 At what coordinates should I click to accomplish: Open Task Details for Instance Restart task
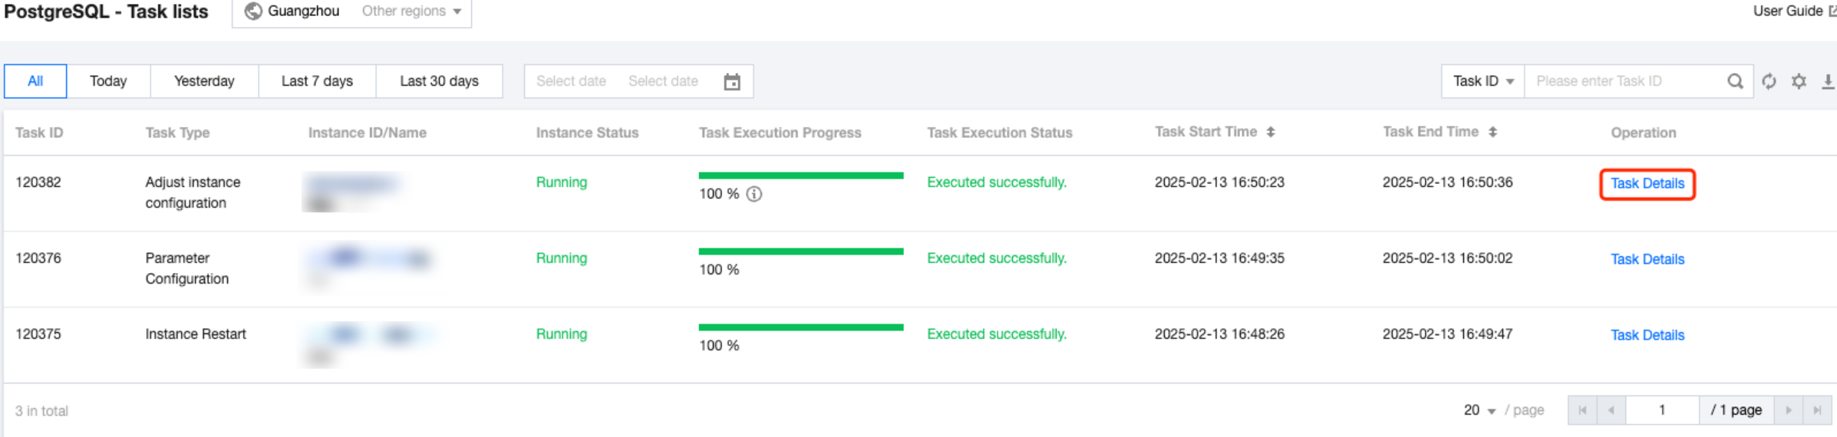pyautogui.click(x=1647, y=335)
